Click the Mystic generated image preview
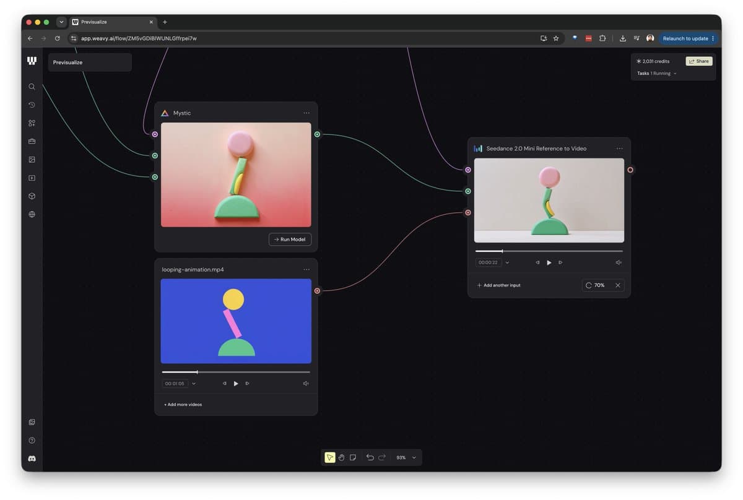Screen dimensions: 743x500 [236, 175]
